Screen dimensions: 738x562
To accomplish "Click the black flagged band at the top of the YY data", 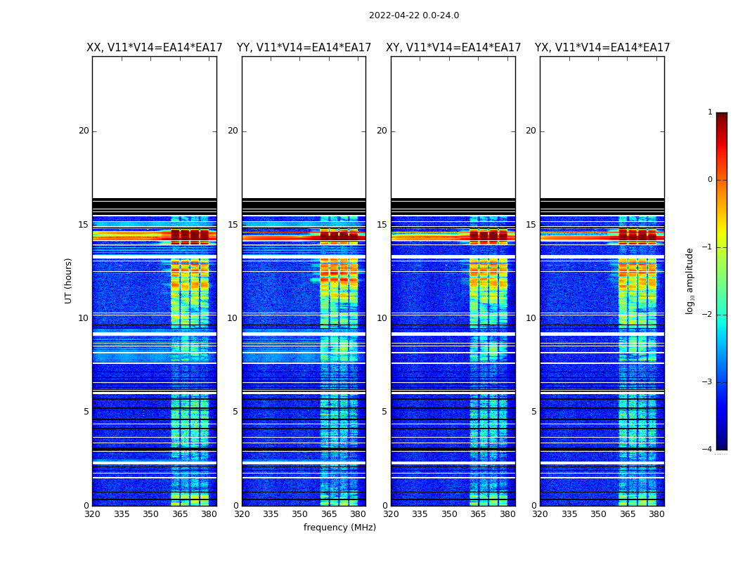I will pos(304,205).
